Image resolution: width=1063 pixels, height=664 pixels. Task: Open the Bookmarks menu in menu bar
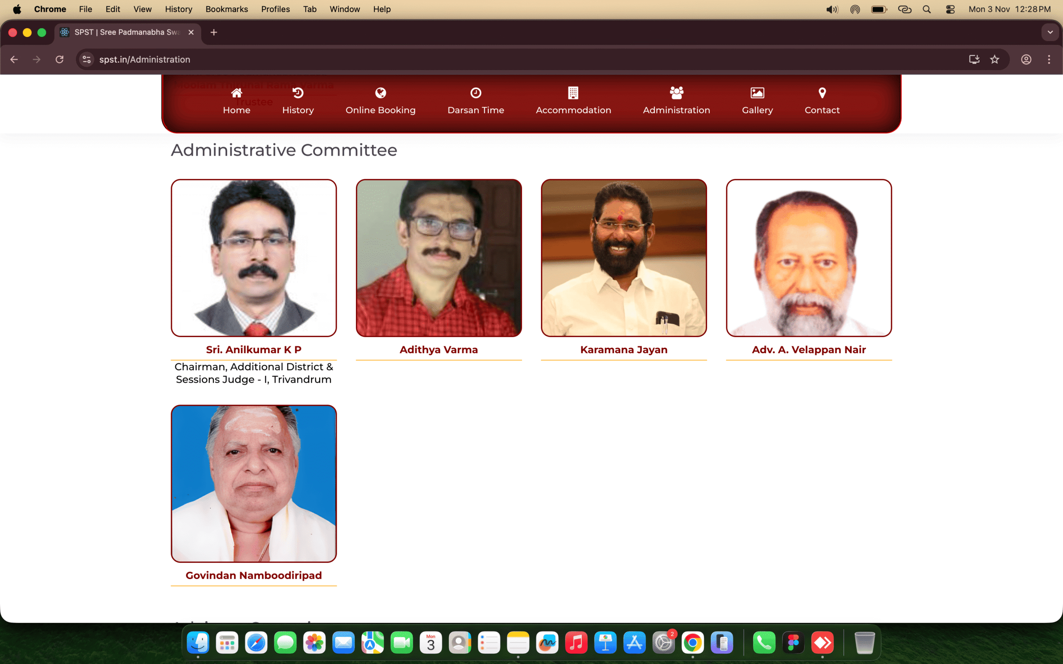point(226,9)
